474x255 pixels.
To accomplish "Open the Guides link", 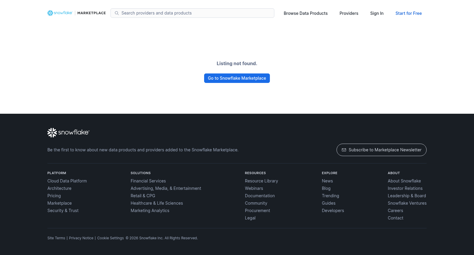I will tap(329, 203).
